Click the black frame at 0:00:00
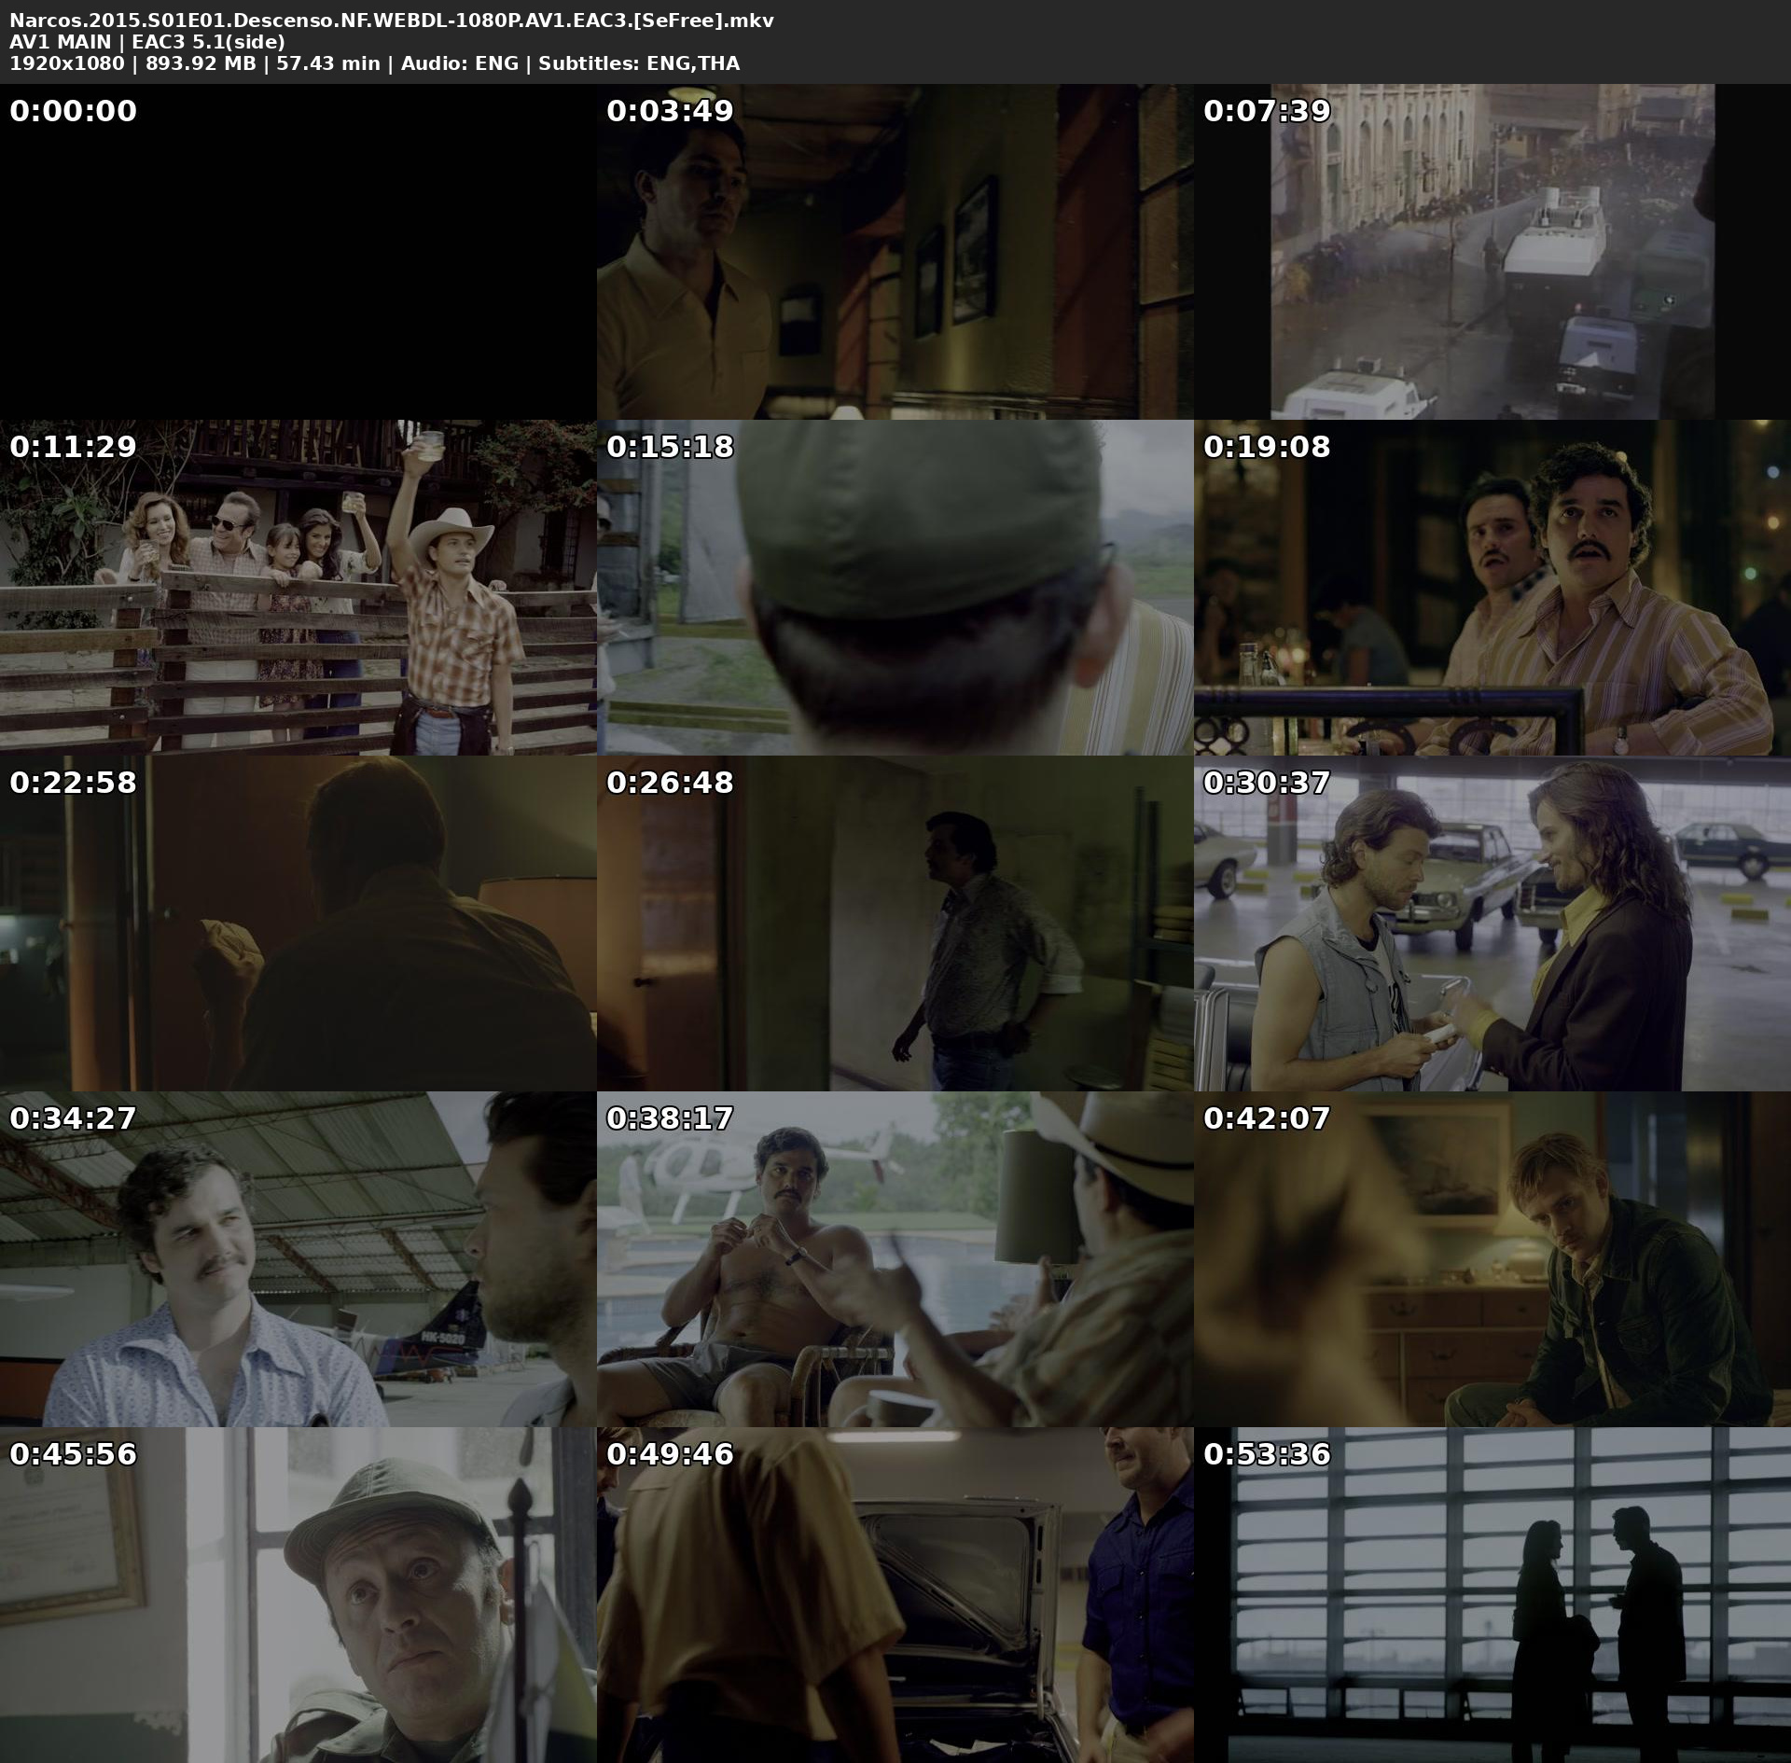 [298, 252]
